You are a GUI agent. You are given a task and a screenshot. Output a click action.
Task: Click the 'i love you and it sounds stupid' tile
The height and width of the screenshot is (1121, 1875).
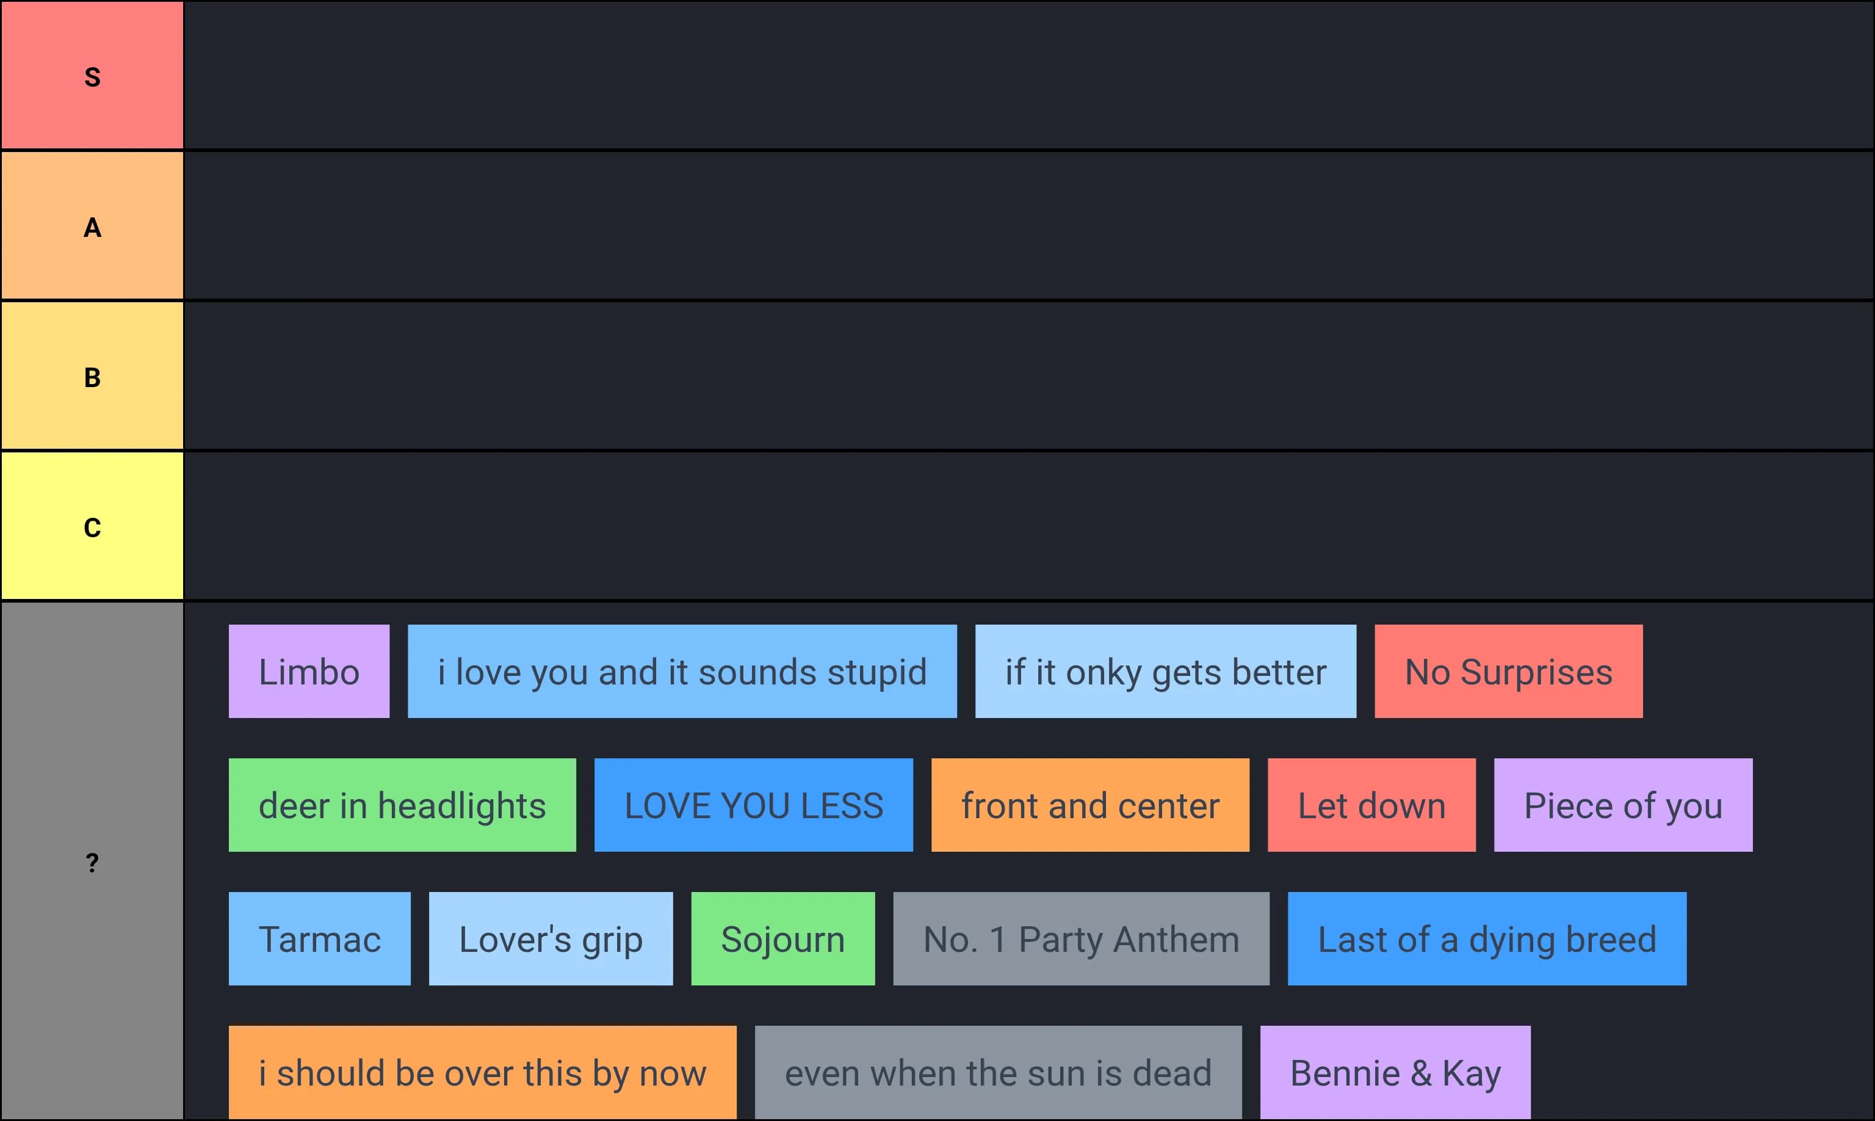click(x=682, y=672)
